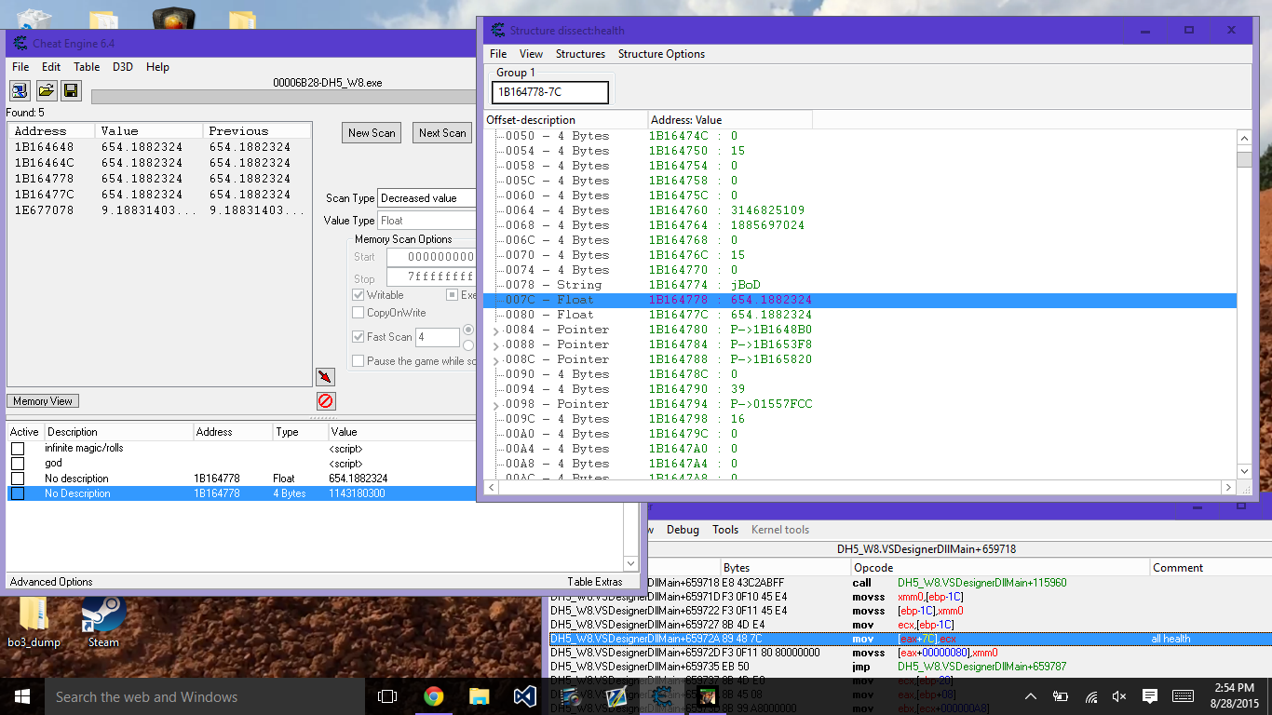Viewport: 1272px width, 715px height.
Task: Open the Structure Options menu
Action: click(x=661, y=54)
